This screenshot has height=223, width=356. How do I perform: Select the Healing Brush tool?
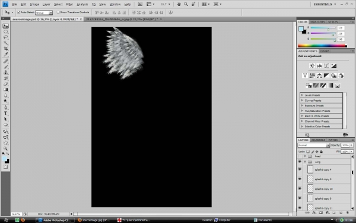point(6,61)
